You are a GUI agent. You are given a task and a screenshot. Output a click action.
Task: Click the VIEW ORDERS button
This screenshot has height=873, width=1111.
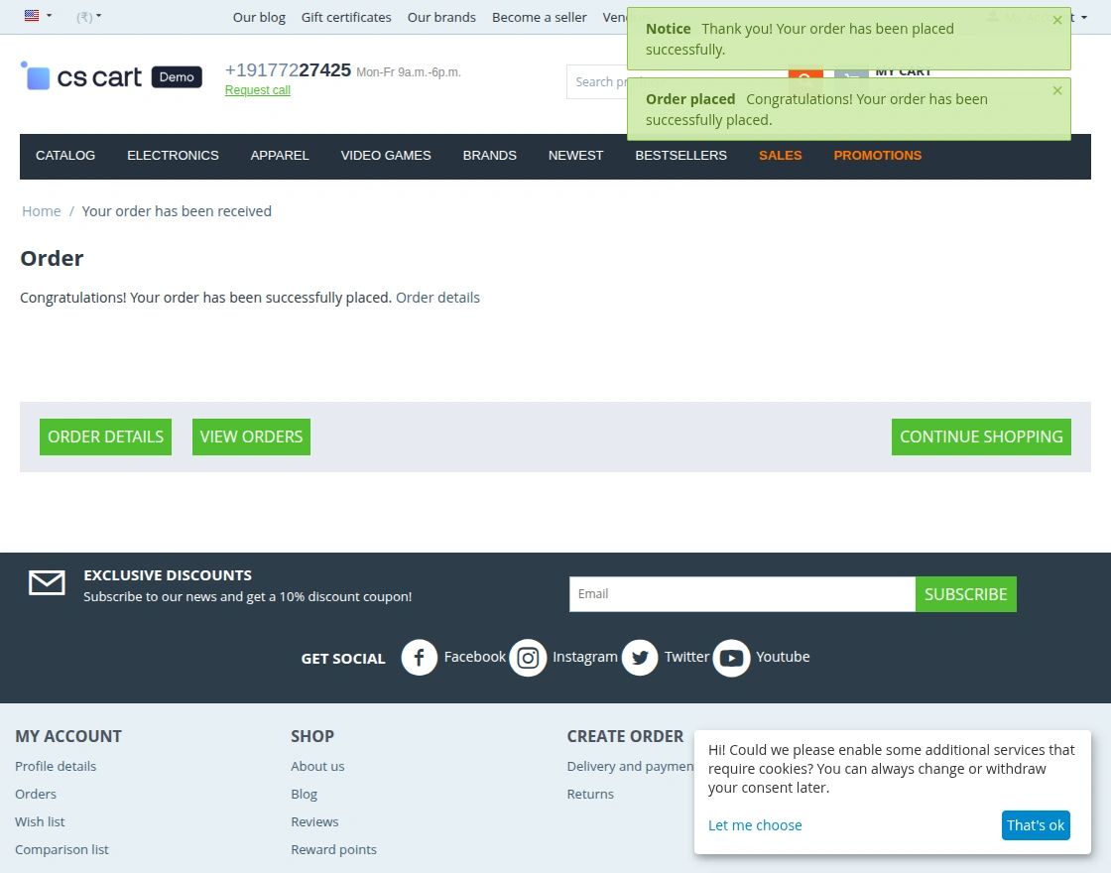251,436
